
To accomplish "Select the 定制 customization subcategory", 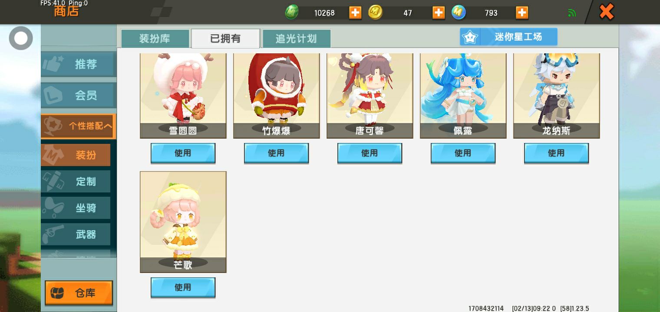I will click(76, 181).
